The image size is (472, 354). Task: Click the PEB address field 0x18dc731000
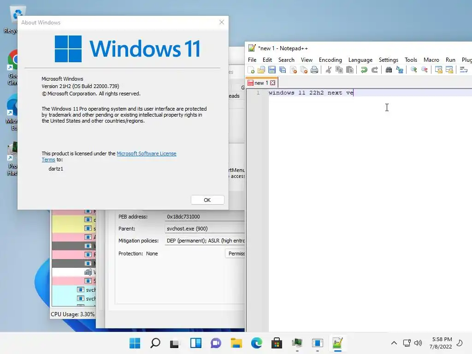(x=205, y=217)
